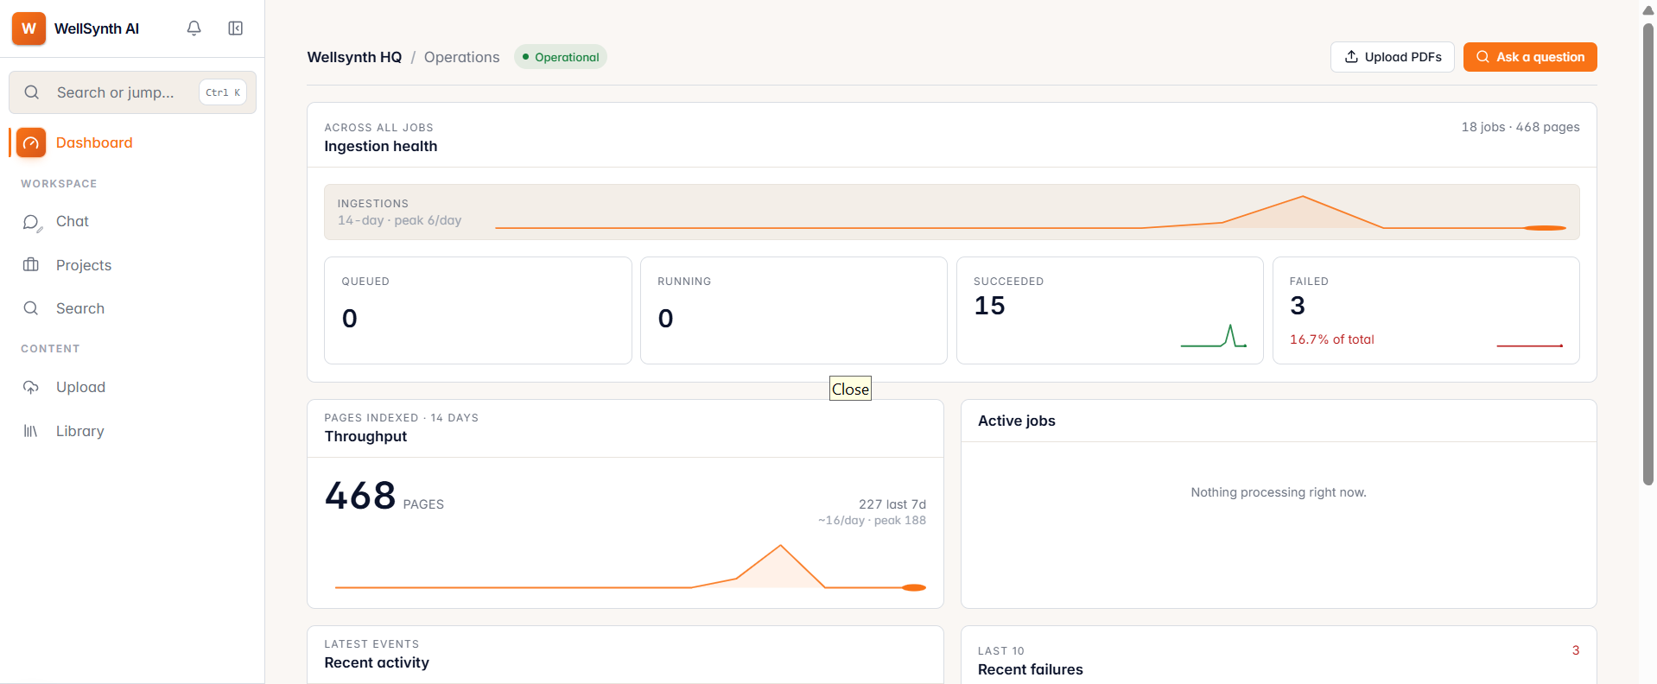1657x684 pixels.
Task: Open the Succeeded jobs card
Action: (1109, 310)
